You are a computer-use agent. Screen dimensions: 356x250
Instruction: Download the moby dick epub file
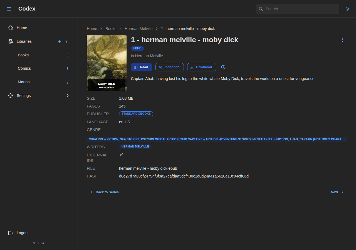(201, 67)
